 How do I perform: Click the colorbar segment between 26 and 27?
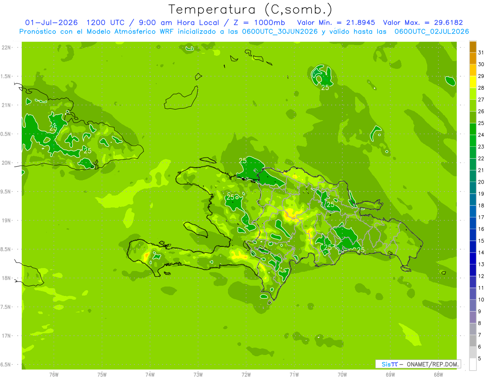[x=473, y=105]
